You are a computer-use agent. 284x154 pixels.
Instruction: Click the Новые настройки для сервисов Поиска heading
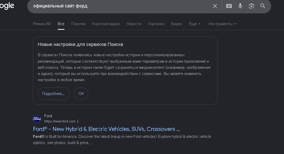click(80, 44)
